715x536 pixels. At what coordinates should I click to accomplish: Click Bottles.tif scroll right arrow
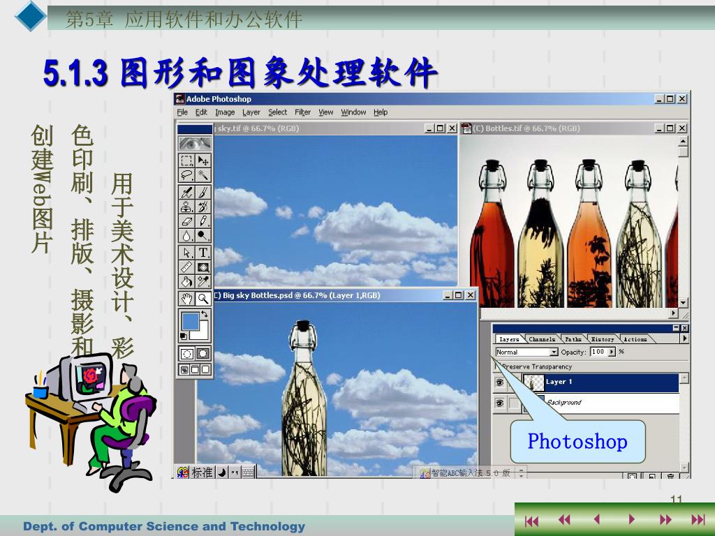pos(674,313)
